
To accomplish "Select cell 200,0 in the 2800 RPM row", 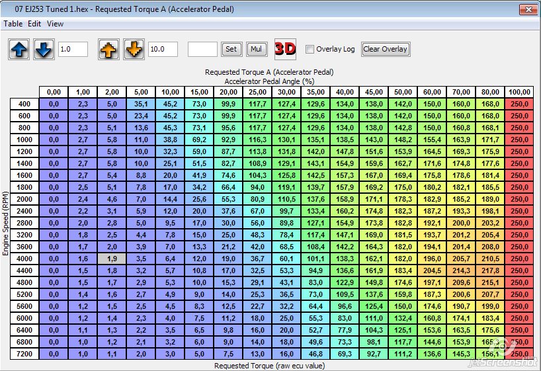I will coord(461,223).
